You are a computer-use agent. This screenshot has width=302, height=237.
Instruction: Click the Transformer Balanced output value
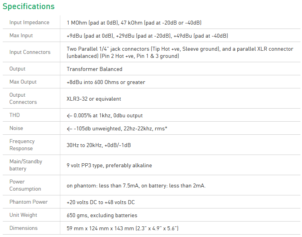[94, 69]
